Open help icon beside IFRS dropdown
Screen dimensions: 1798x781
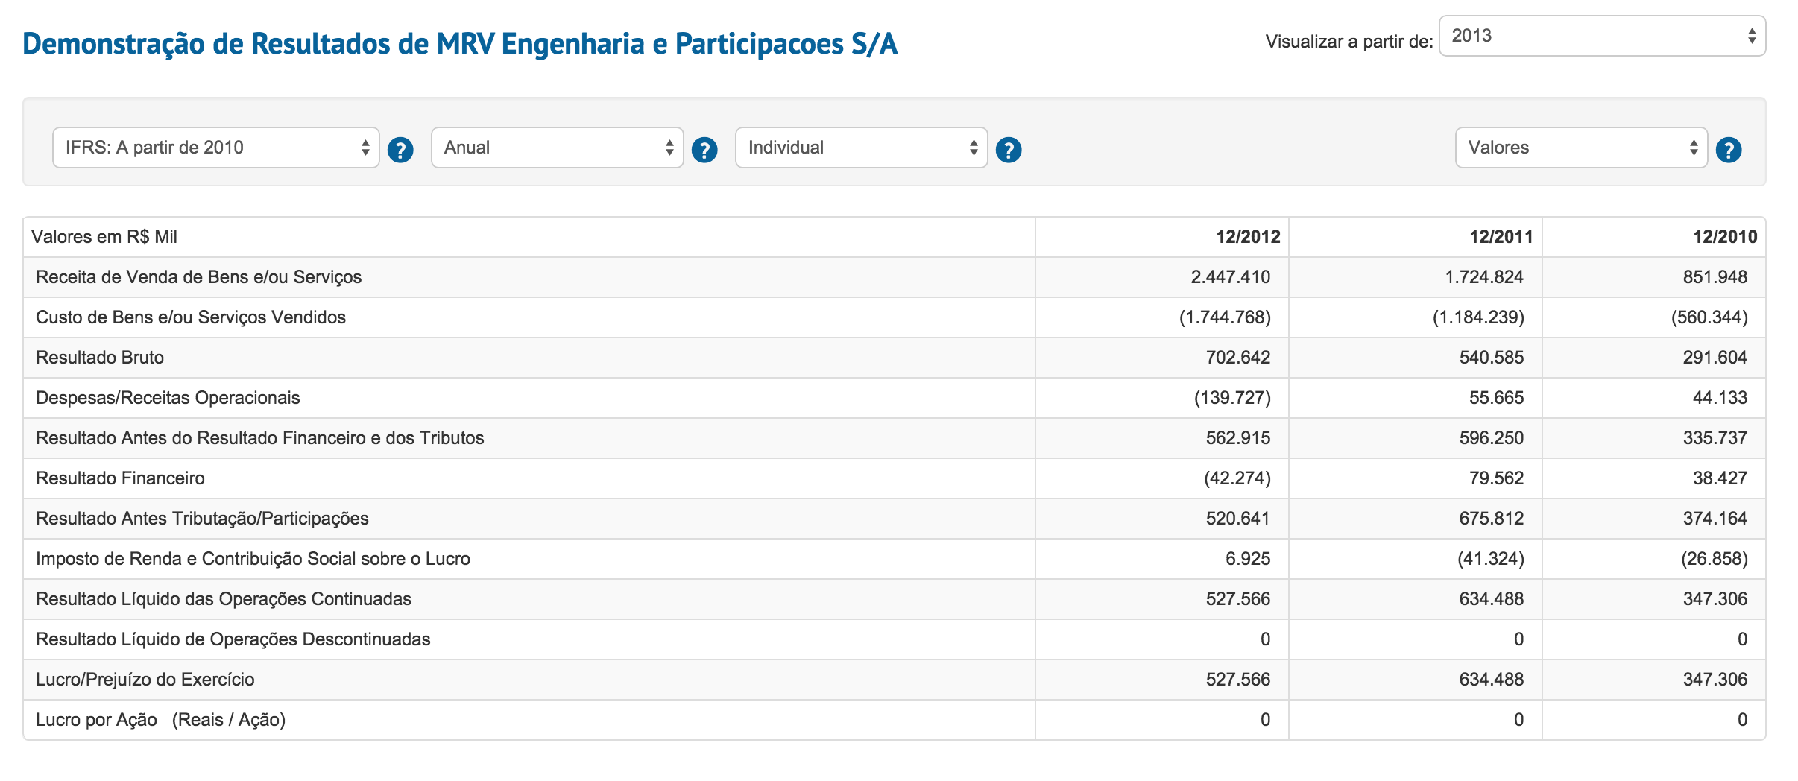[400, 150]
